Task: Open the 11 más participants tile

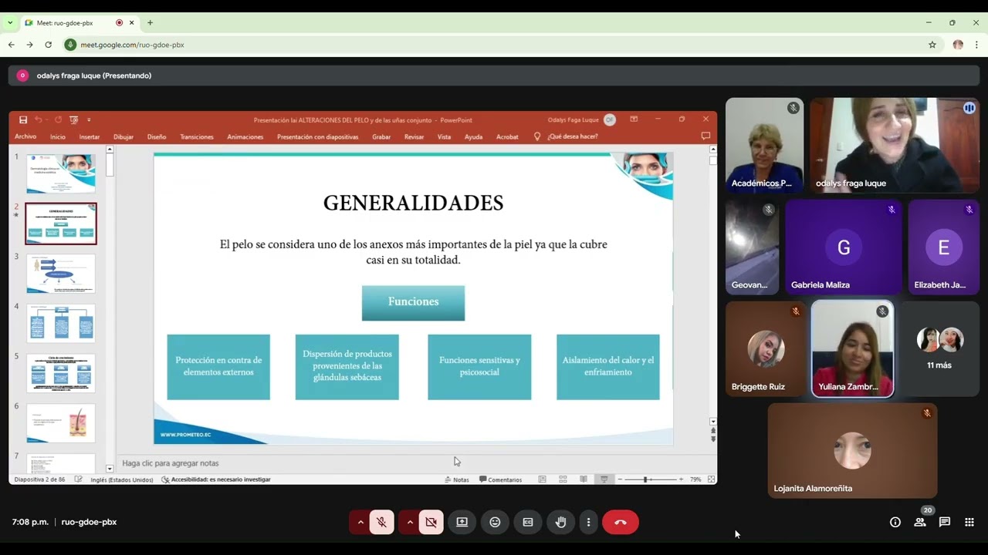Action: 939,348
